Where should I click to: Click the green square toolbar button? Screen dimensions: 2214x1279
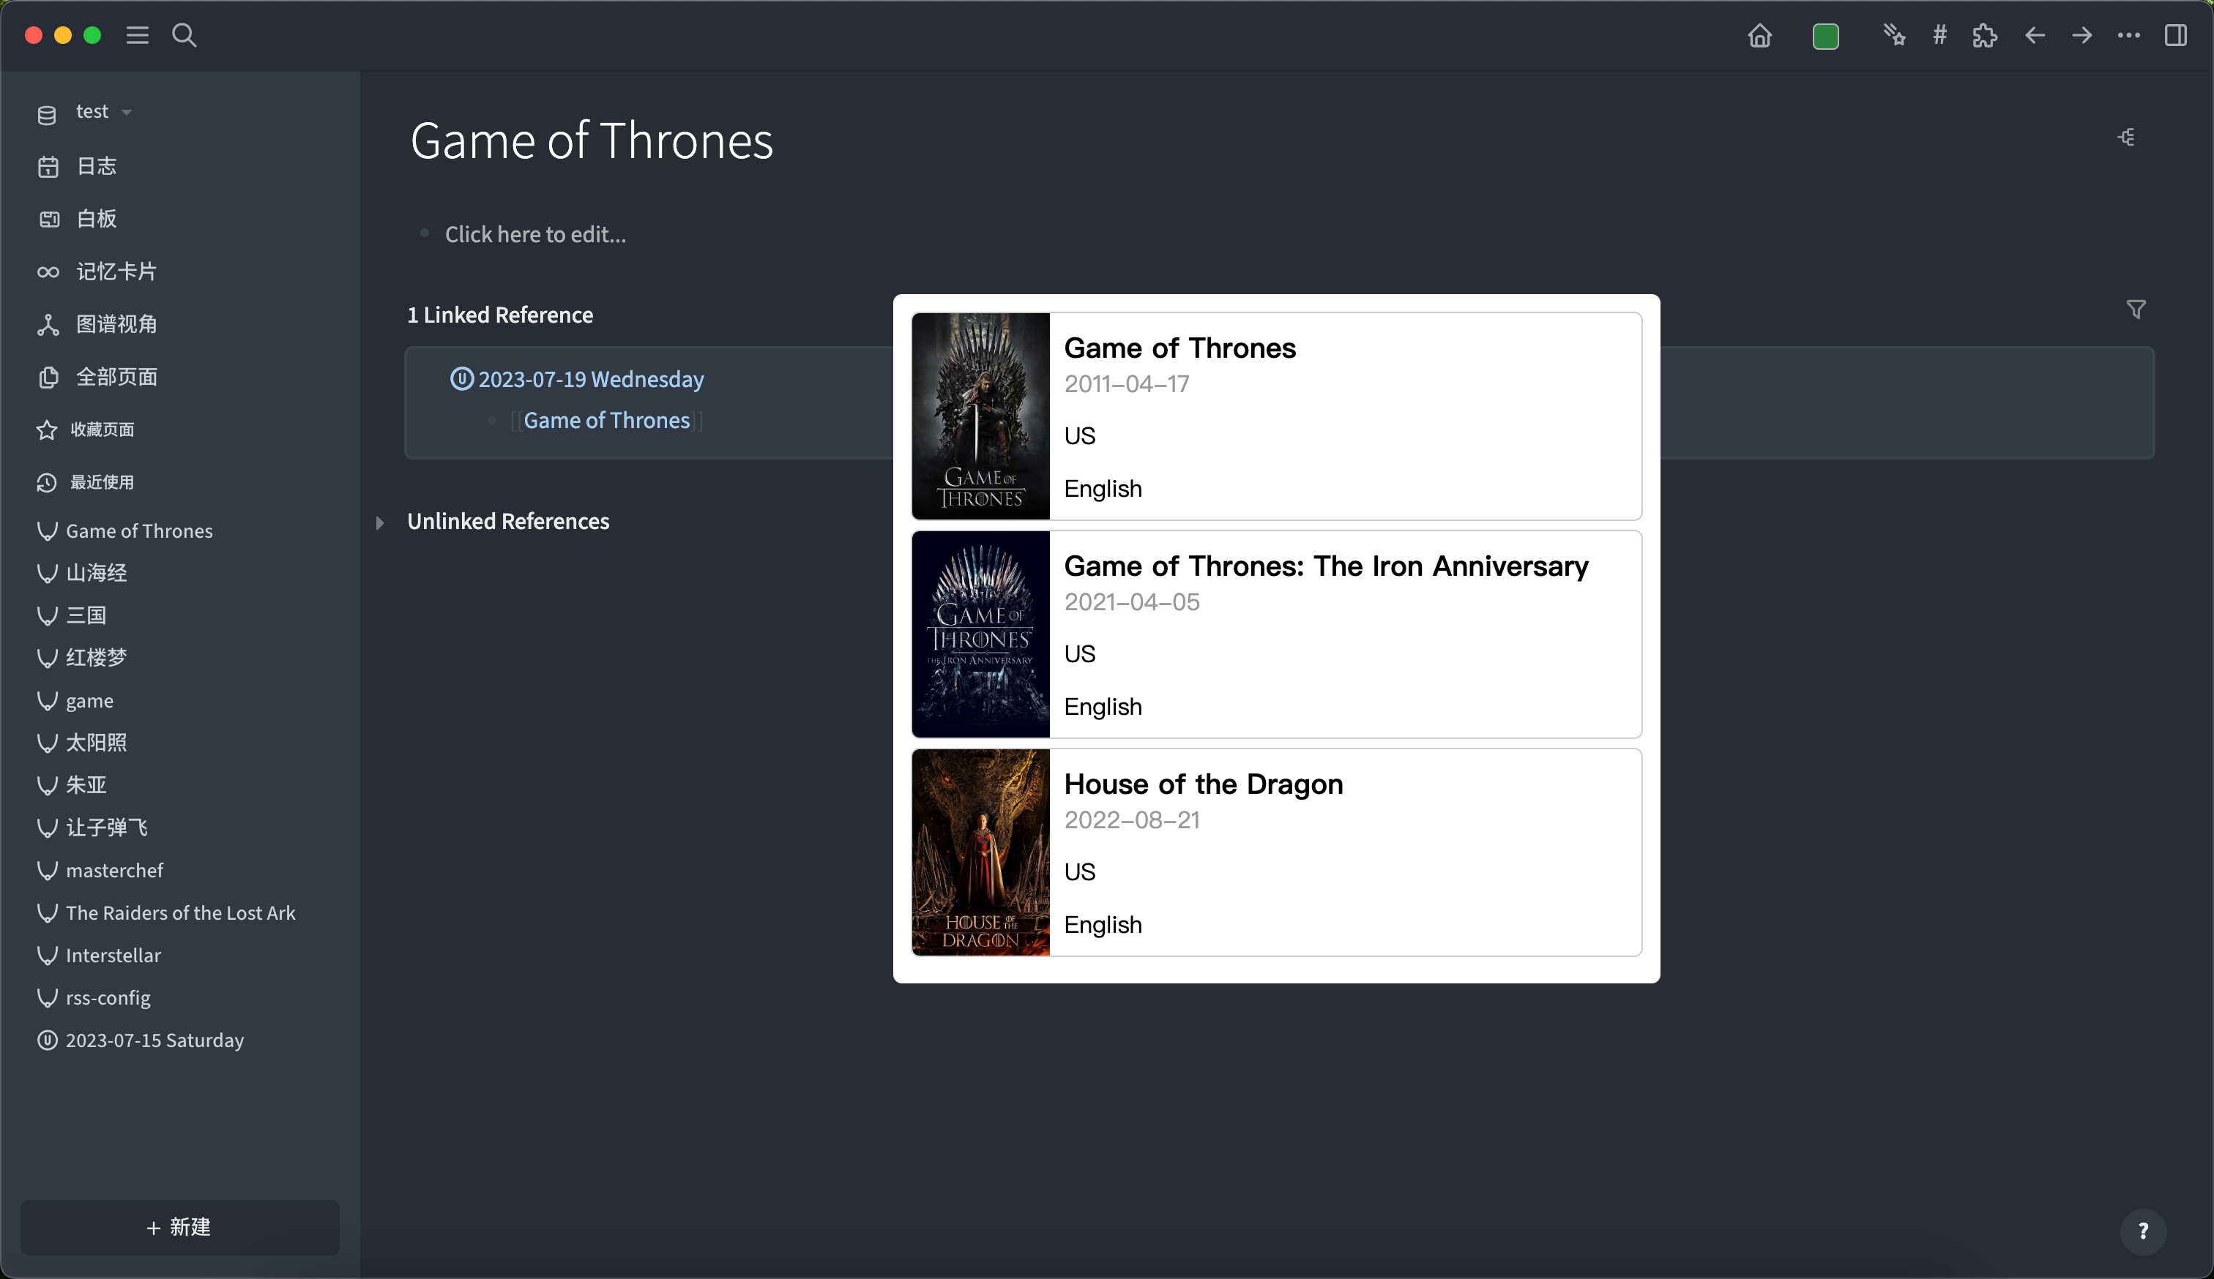coord(1824,36)
